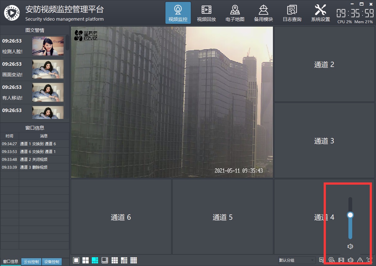376x266 pixels.
Task: Select the 通道 2 video pane
Action: (324, 64)
